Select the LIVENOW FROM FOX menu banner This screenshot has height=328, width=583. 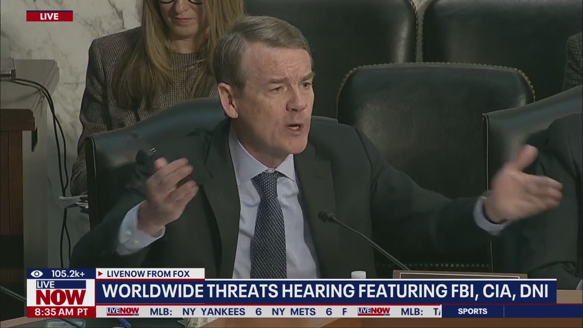(x=150, y=274)
